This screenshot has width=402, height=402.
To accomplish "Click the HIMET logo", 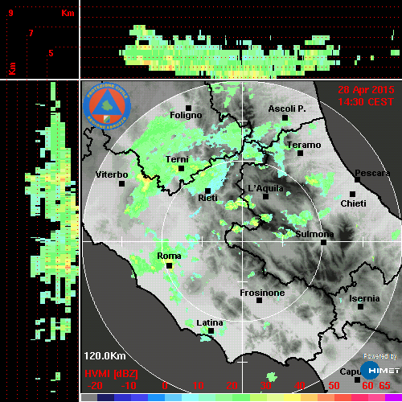I will coord(380,371).
